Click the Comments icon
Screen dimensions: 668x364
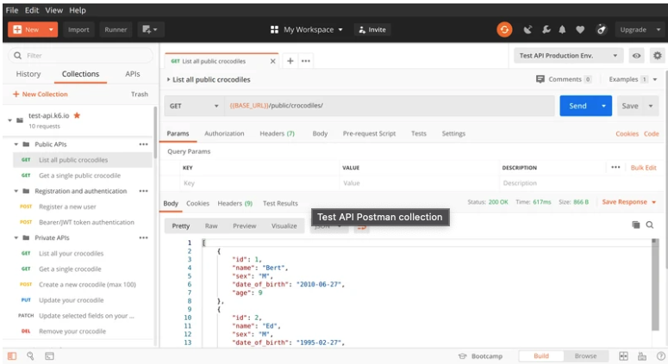point(540,79)
